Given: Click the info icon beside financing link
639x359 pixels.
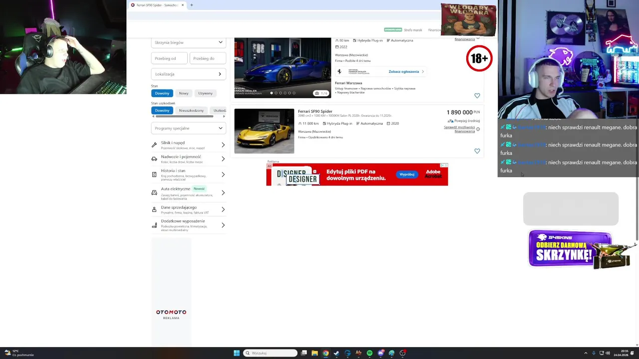Looking at the screenshot, I should pos(478,129).
